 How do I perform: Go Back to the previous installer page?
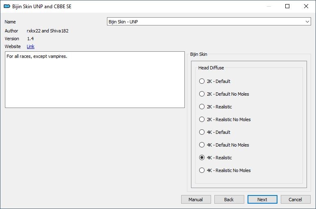click(229, 200)
